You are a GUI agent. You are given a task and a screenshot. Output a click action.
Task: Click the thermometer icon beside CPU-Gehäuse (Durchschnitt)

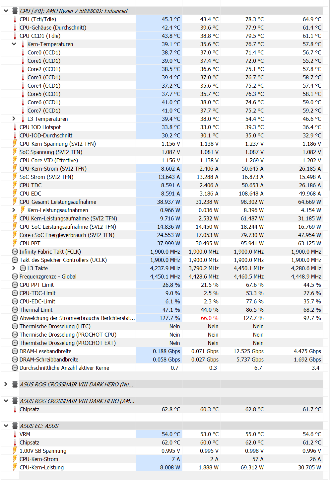tap(15, 28)
